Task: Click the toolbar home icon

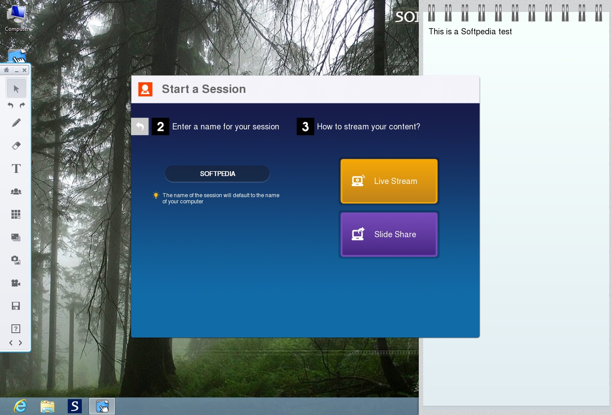Action: click(6, 70)
